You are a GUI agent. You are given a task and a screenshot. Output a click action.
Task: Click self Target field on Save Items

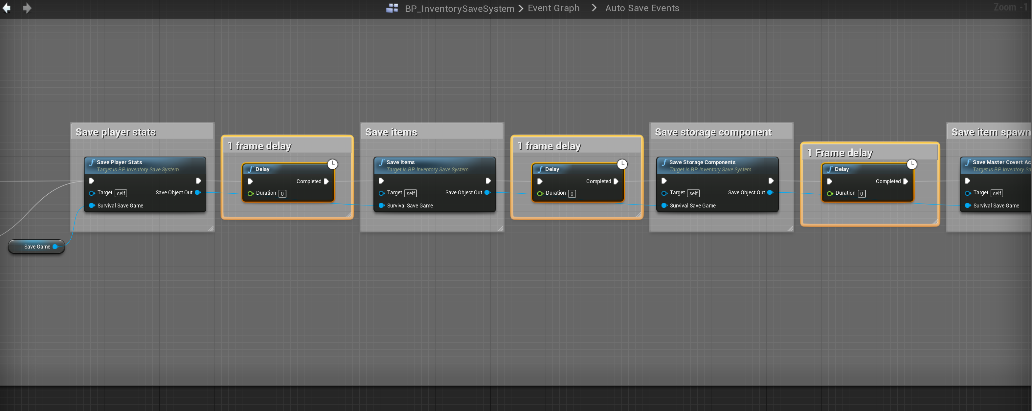pos(411,193)
